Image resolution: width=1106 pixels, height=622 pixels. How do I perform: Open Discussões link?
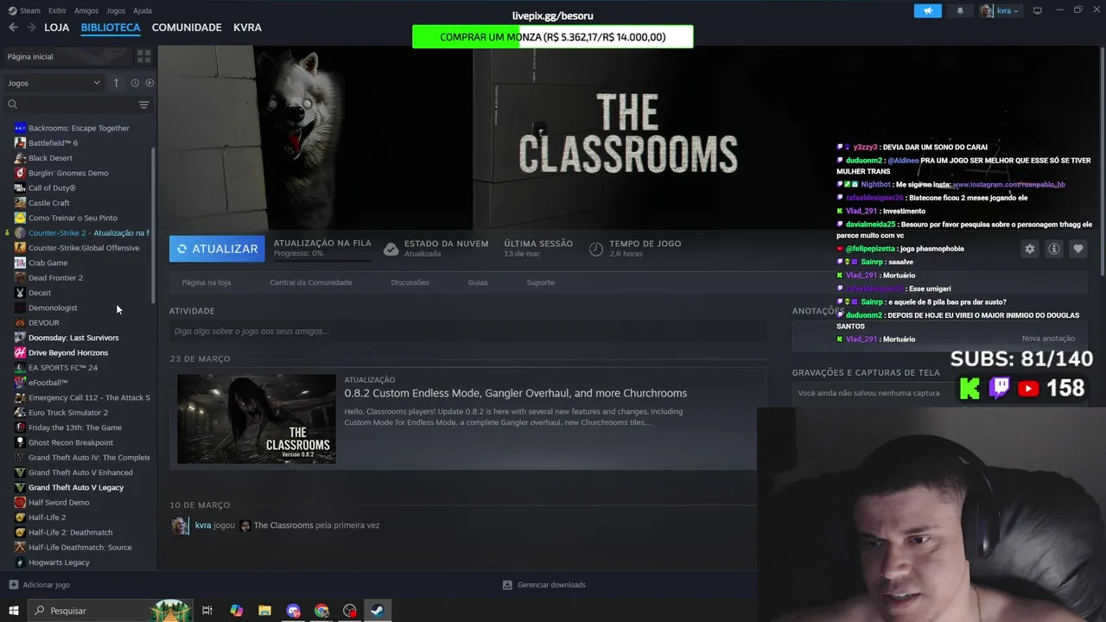coord(410,282)
